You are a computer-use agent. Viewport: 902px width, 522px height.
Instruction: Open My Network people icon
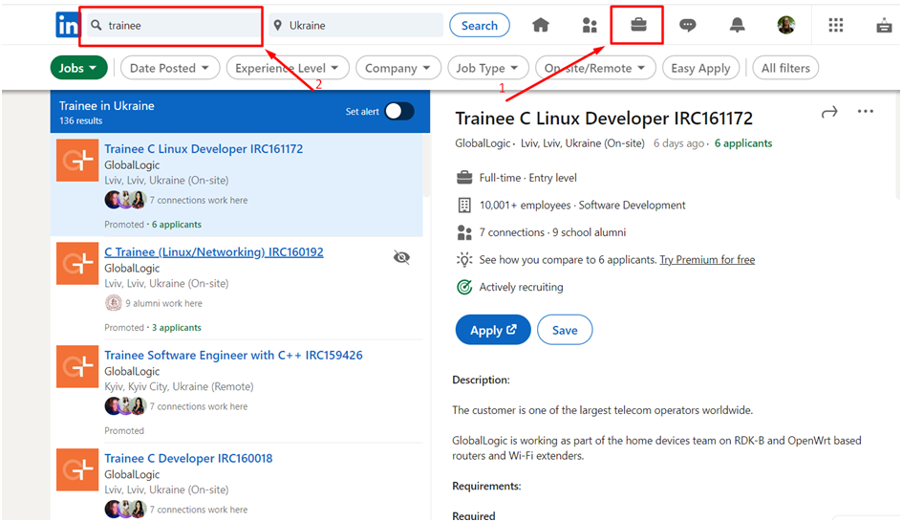click(x=590, y=26)
